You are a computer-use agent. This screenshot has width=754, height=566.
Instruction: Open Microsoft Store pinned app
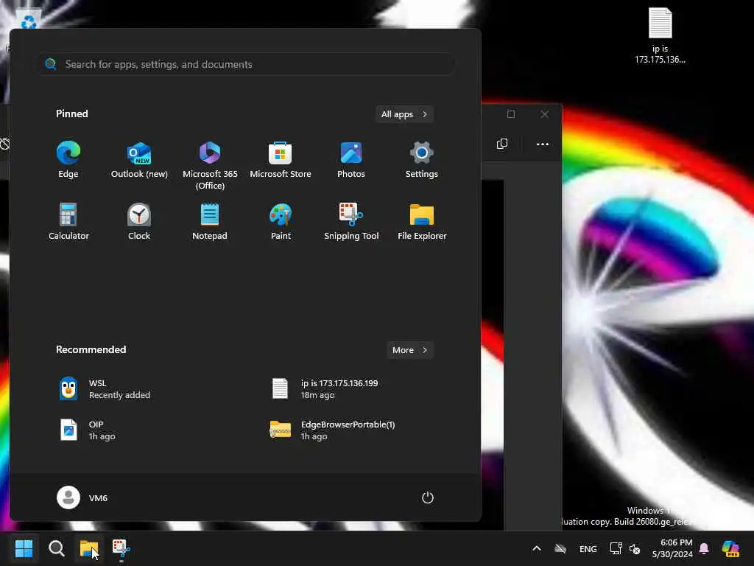[x=281, y=160]
